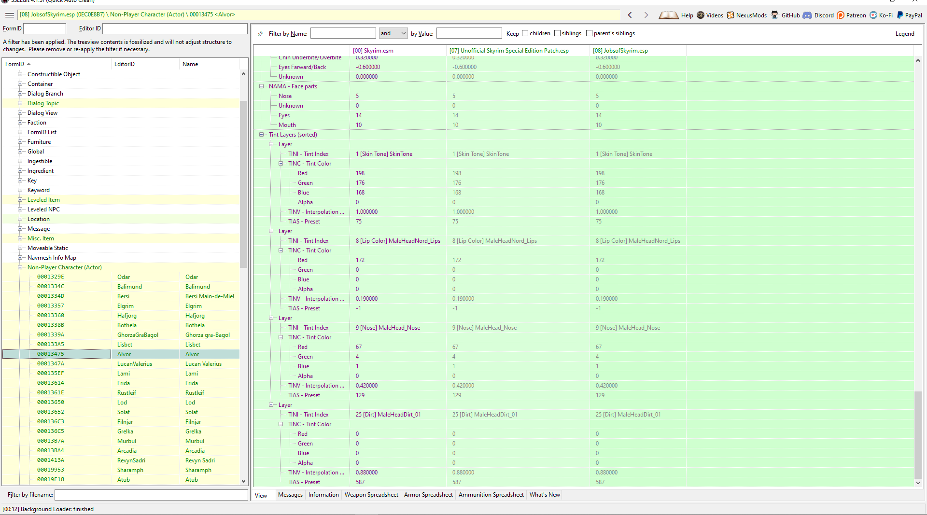Viewport: 927px width, 515px height.
Task: Sort by the FormID column header
Action: (56, 64)
